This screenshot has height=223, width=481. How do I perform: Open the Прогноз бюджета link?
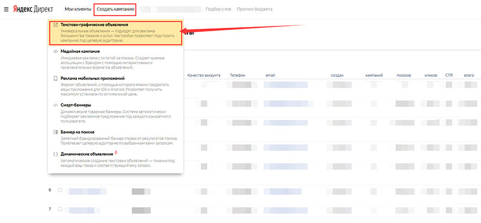[254, 10]
